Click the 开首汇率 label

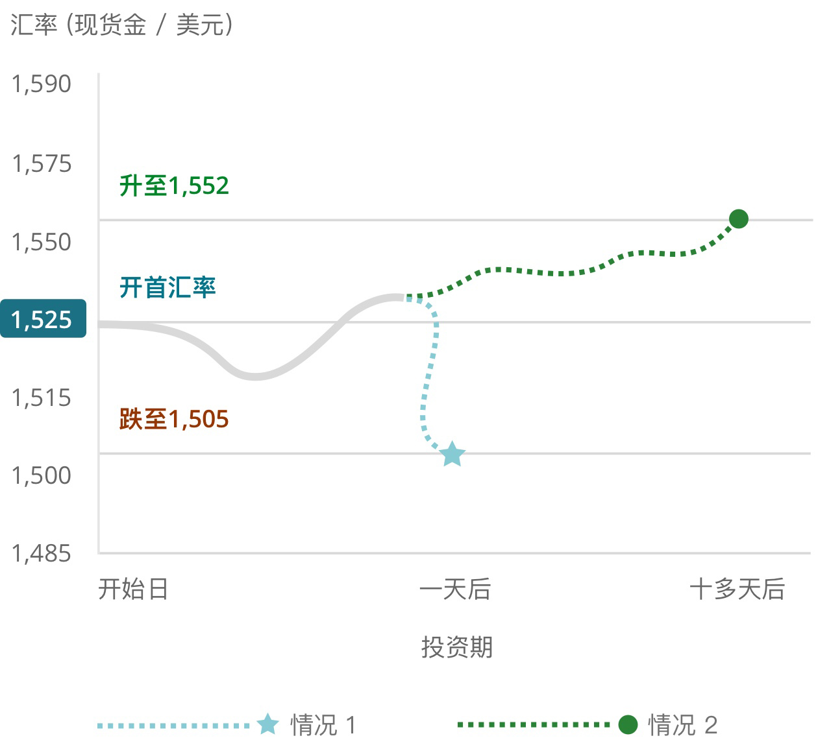[x=167, y=287]
